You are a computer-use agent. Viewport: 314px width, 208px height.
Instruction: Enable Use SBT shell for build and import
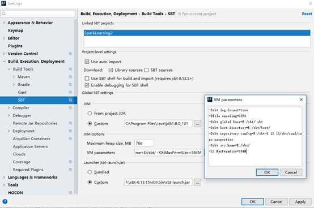pos(87,78)
